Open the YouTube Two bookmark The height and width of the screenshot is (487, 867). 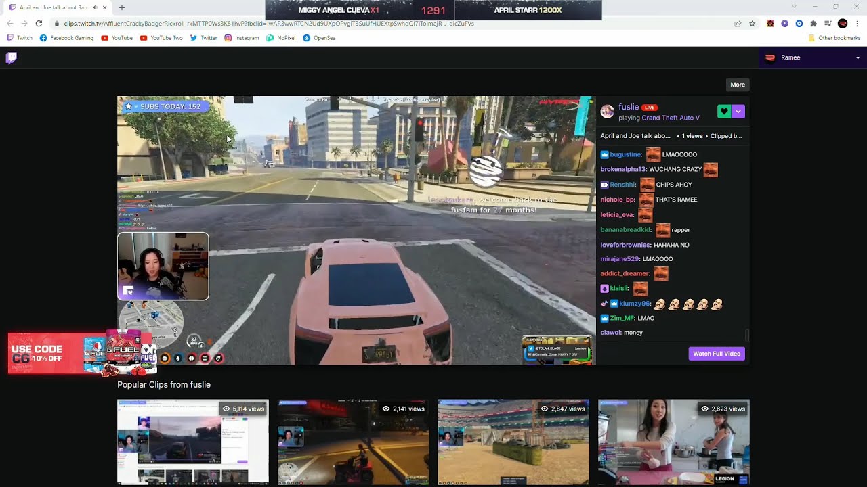coord(161,38)
